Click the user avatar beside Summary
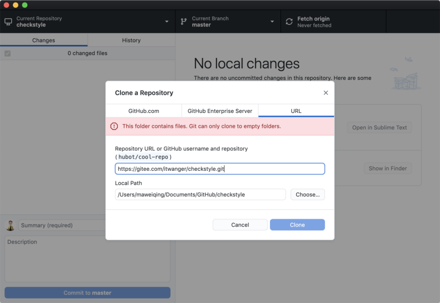This screenshot has width=440, height=303. point(11,225)
